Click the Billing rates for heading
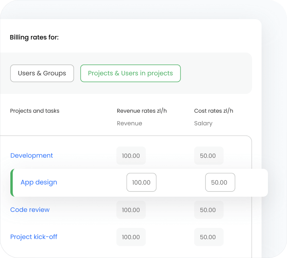This screenshot has width=287, height=258. [x=34, y=38]
